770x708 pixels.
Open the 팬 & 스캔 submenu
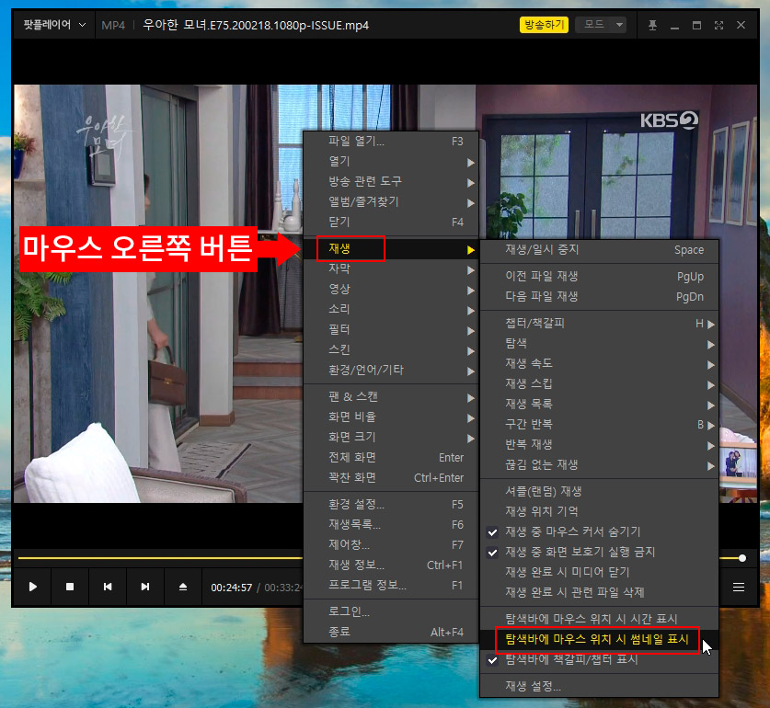pyautogui.click(x=391, y=396)
